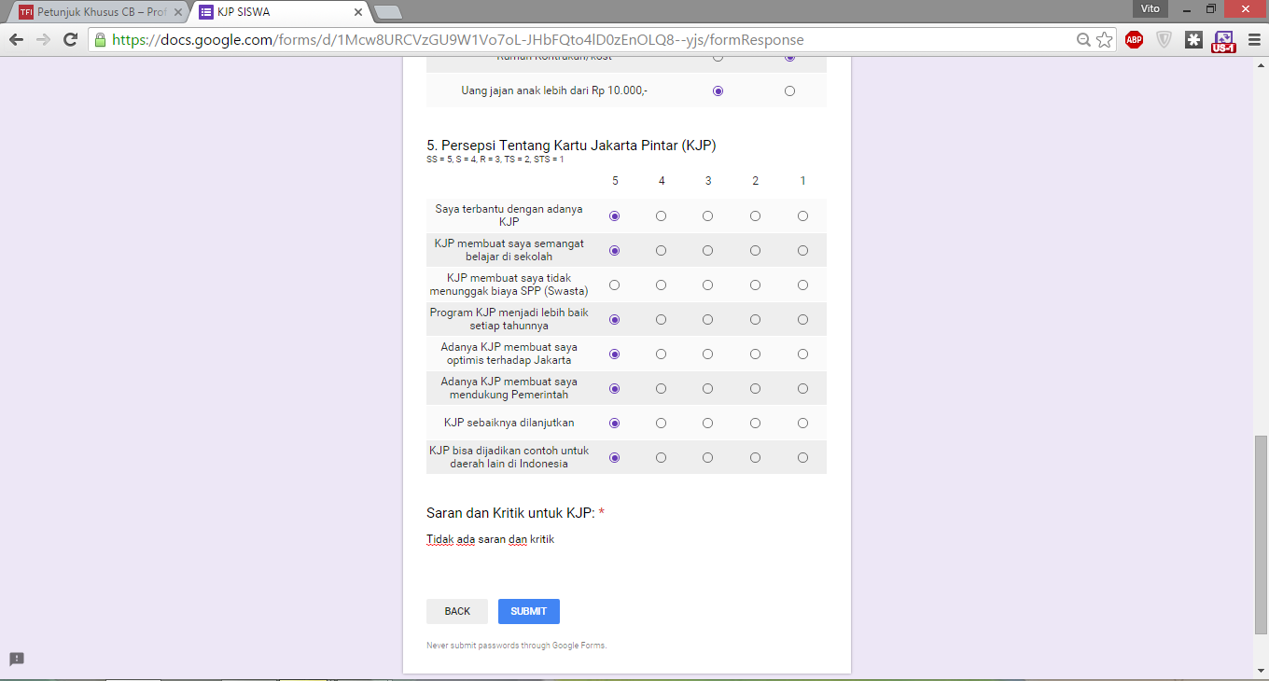Image resolution: width=1269 pixels, height=681 pixels.
Task: Click the Vito profile button
Action: coord(1150,8)
